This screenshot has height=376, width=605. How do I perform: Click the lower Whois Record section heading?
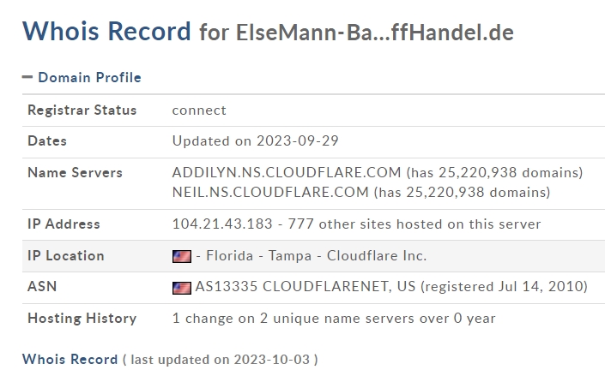(x=70, y=359)
